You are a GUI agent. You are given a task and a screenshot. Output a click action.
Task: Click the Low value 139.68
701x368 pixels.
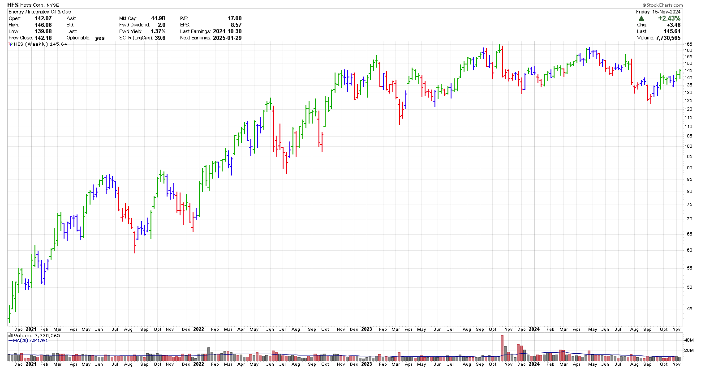click(43, 31)
